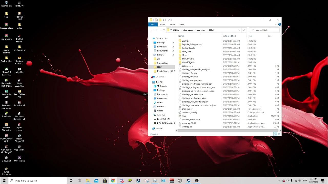This screenshot has height=184, width=328.
Task: Open the Mods folder
Action: (x=184, y=55)
